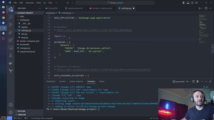214x120 pixels.
Task: Open the Selection menu
Action: [29, 3]
